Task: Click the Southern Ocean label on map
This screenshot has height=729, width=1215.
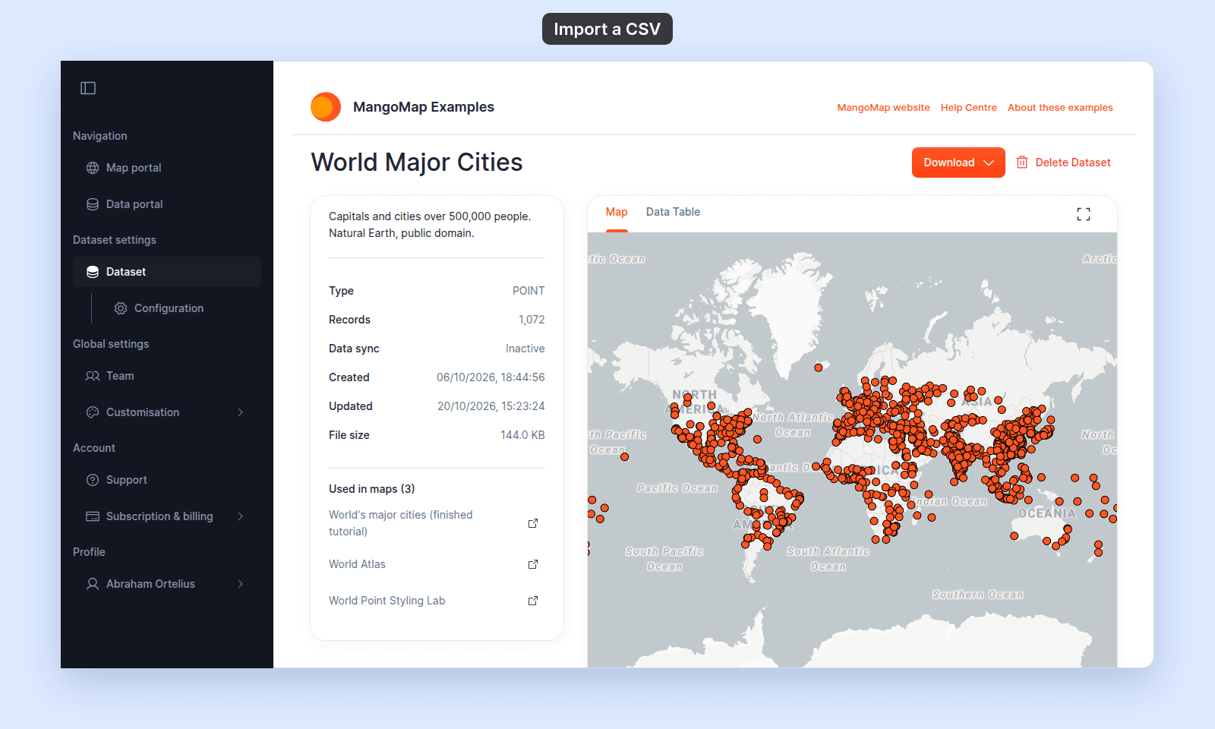Action: [x=978, y=595]
